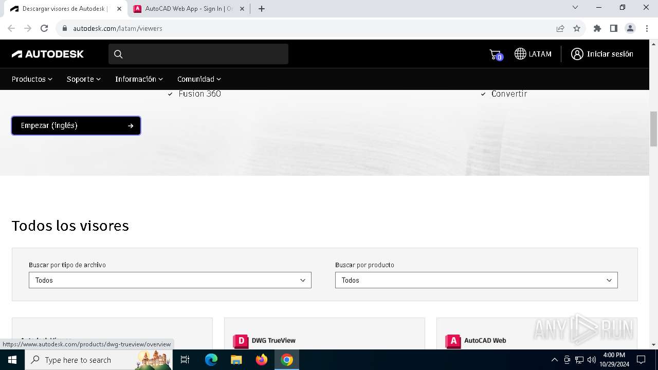Click the DWG TrueView product icon
Viewport: 658px width, 370px height.
point(241,341)
